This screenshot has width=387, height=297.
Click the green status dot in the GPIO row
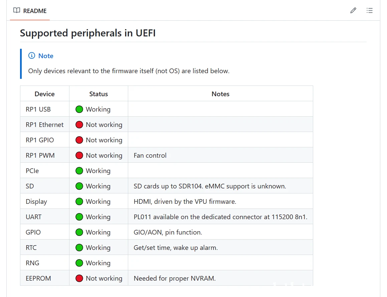click(x=79, y=232)
